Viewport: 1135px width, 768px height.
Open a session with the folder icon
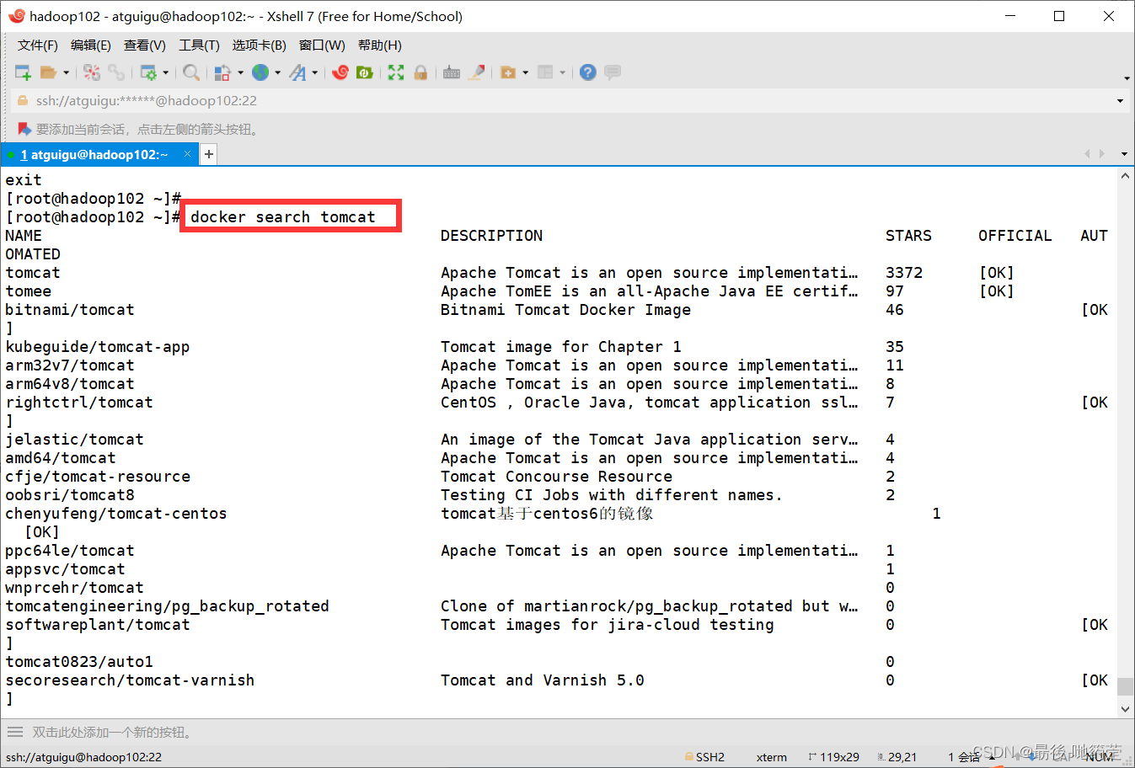[x=49, y=72]
